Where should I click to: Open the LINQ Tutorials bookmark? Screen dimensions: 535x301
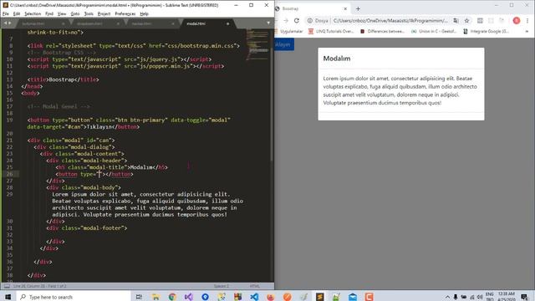(331, 32)
